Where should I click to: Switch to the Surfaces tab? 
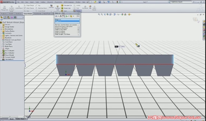point(19,14)
